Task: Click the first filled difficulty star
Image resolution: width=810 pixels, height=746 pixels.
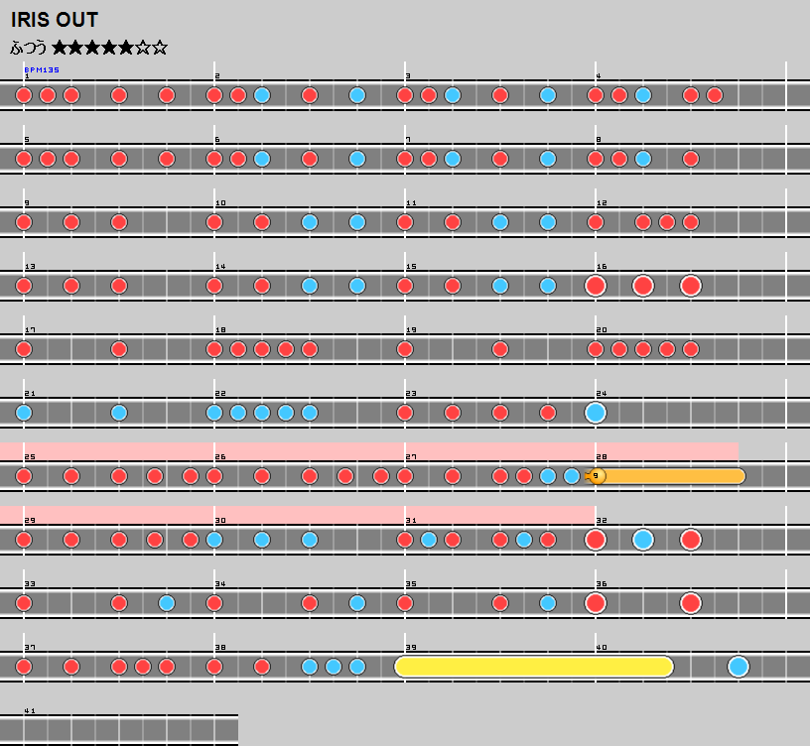Action: [61, 47]
